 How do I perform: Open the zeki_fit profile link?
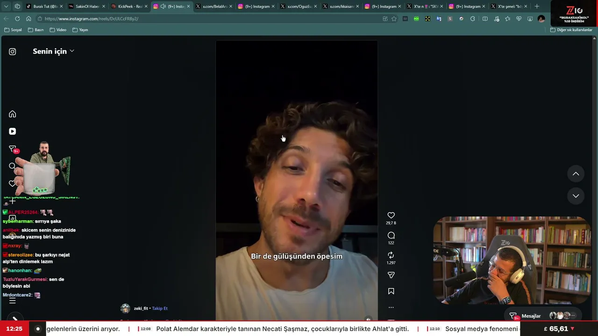[141, 308]
